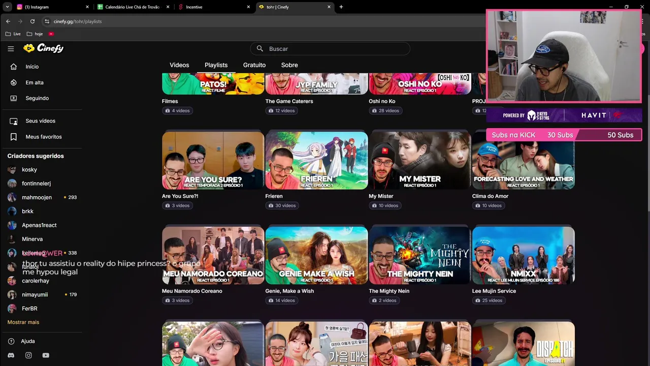
Task: Open the My Mister playlist thumbnail
Action: point(420,161)
